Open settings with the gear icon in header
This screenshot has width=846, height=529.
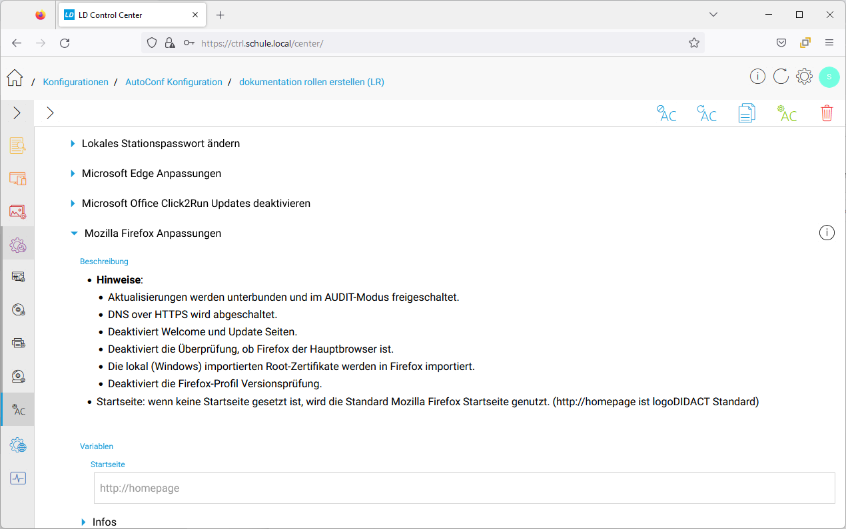pos(804,77)
